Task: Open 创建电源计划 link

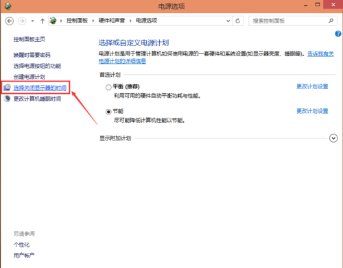Action: [x=29, y=77]
